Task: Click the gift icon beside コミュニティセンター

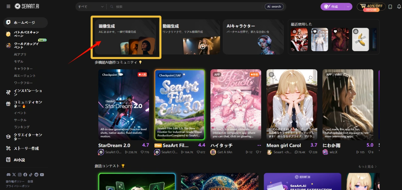Action: coord(8,104)
